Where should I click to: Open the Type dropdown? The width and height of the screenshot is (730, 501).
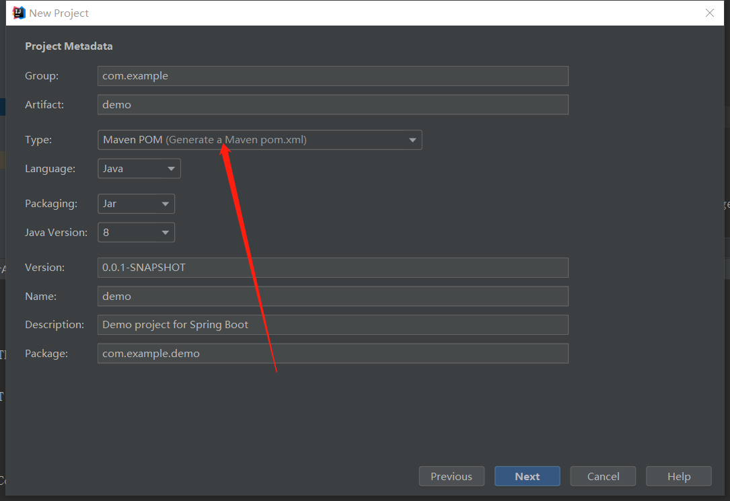coord(259,140)
